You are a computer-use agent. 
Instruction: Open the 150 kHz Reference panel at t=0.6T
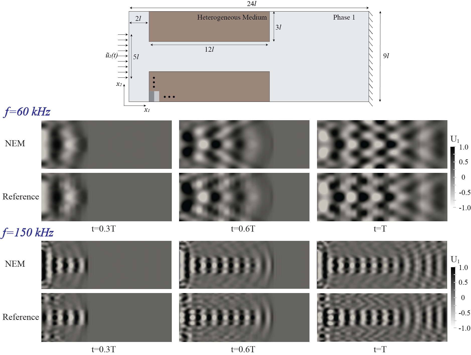click(244, 317)
